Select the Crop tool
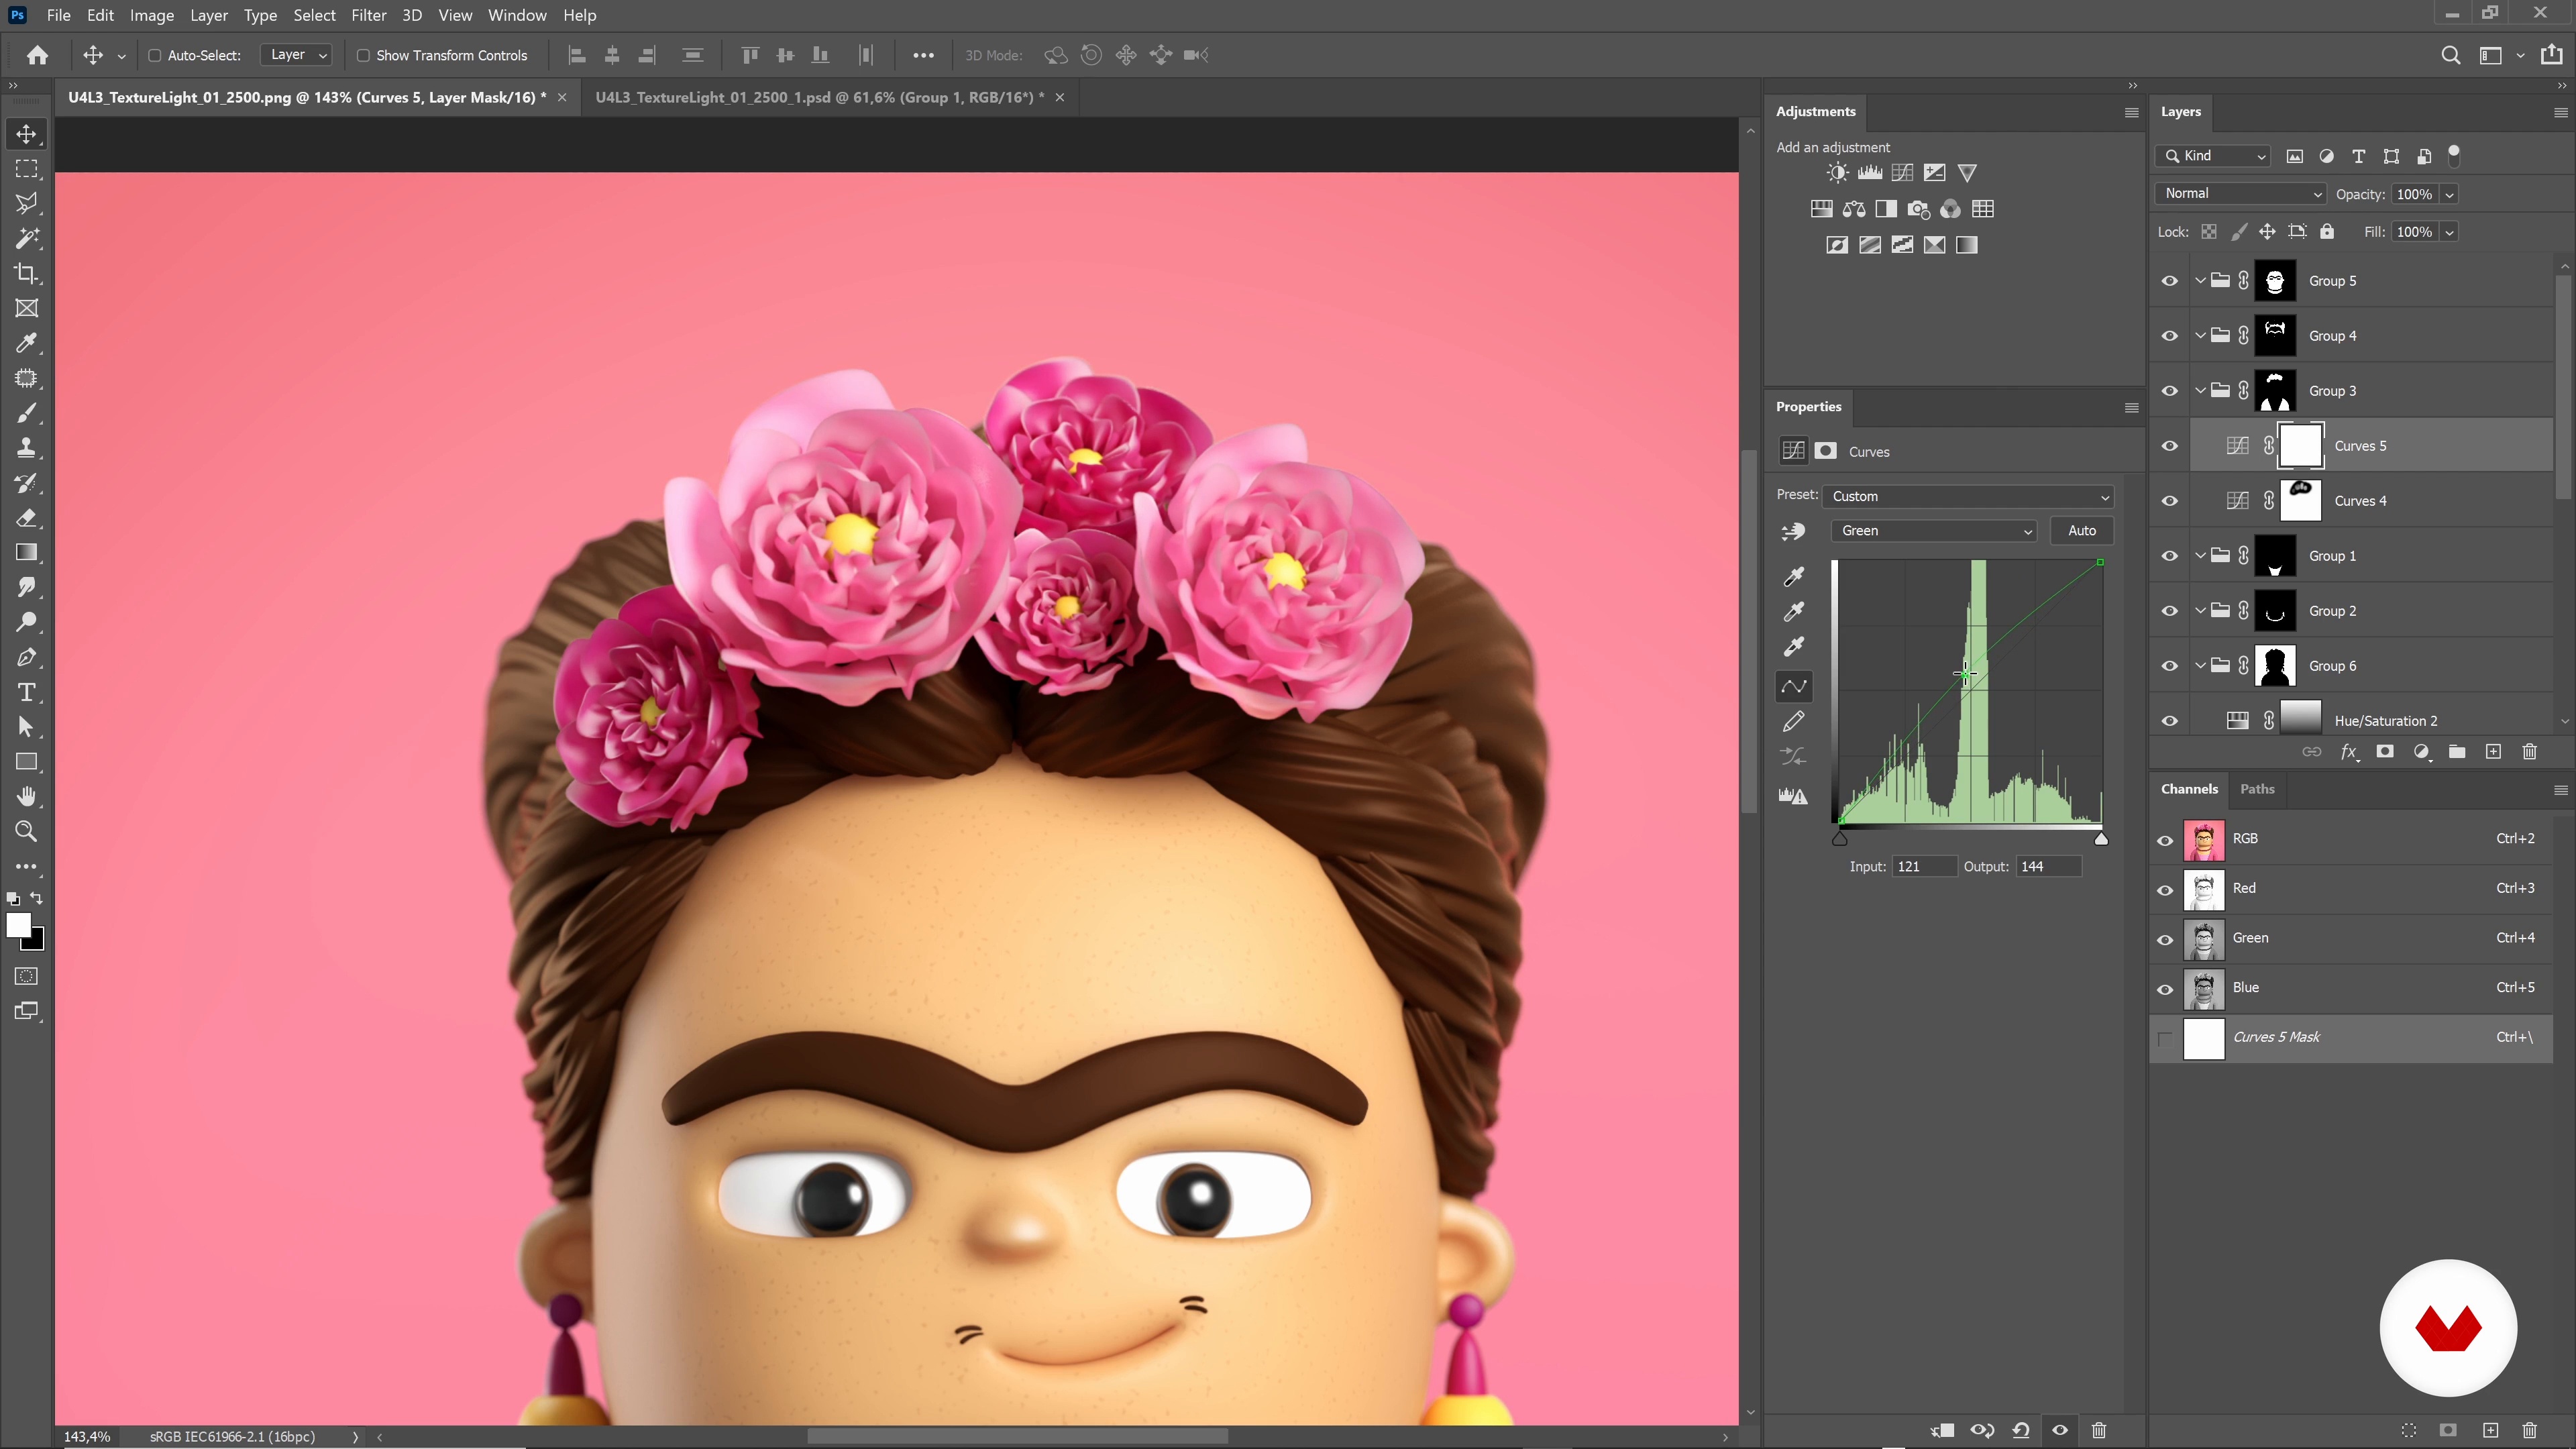Image resolution: width=2576 pixels, height=1449 pixels. [27, 273]
